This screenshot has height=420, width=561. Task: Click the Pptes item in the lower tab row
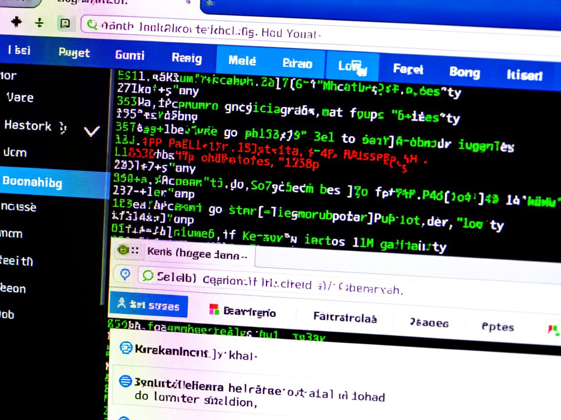point(497,327)
